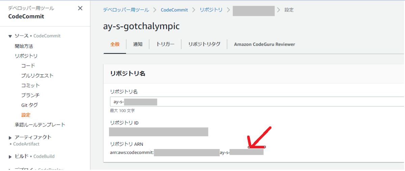Open リポジトリ in the sidebar
This screenshot has height=171, width=405.
26,56
